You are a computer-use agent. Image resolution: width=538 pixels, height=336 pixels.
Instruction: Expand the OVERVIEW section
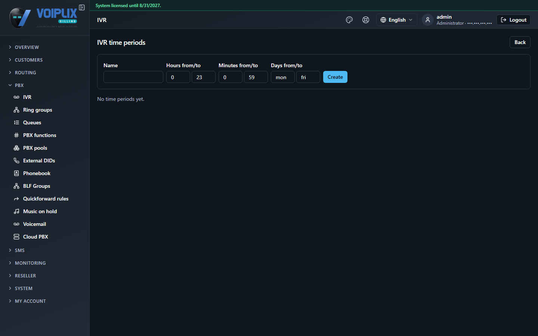pos(45,47)
